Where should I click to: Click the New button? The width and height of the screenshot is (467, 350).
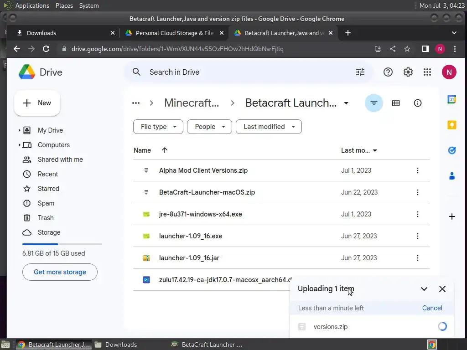(37, 103)
